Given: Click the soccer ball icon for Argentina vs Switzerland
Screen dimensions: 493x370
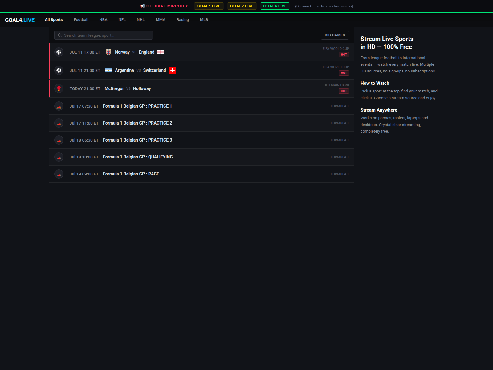Looking at the screenshot, I should (59, 70).
